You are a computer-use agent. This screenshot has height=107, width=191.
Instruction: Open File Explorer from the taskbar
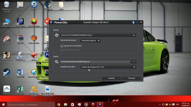(66, 104)
